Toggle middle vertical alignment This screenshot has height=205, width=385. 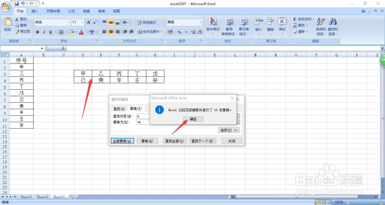(111, 22)
